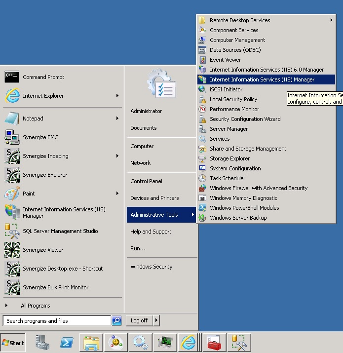Open Windows Security from Start menu
This screenshot has height=353, width=343.
[161, 267]
